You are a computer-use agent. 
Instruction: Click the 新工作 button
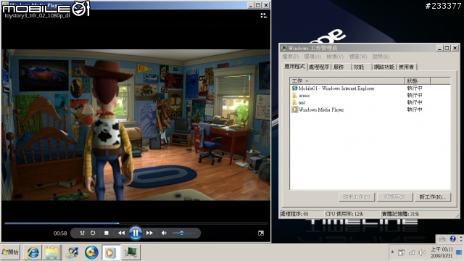coord(433,196)
